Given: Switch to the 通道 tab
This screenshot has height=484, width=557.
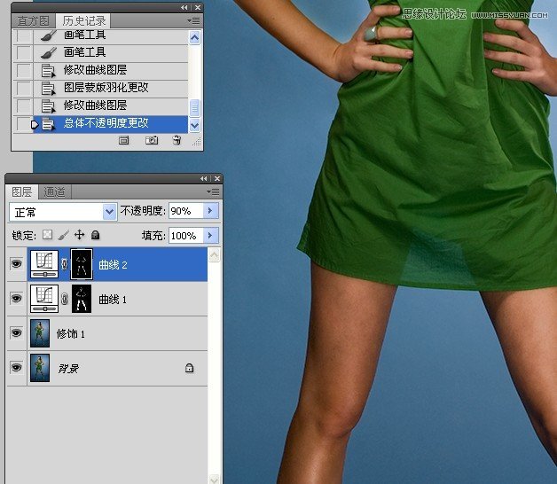Looking at the screenshot, I should [x=55, y=191].
